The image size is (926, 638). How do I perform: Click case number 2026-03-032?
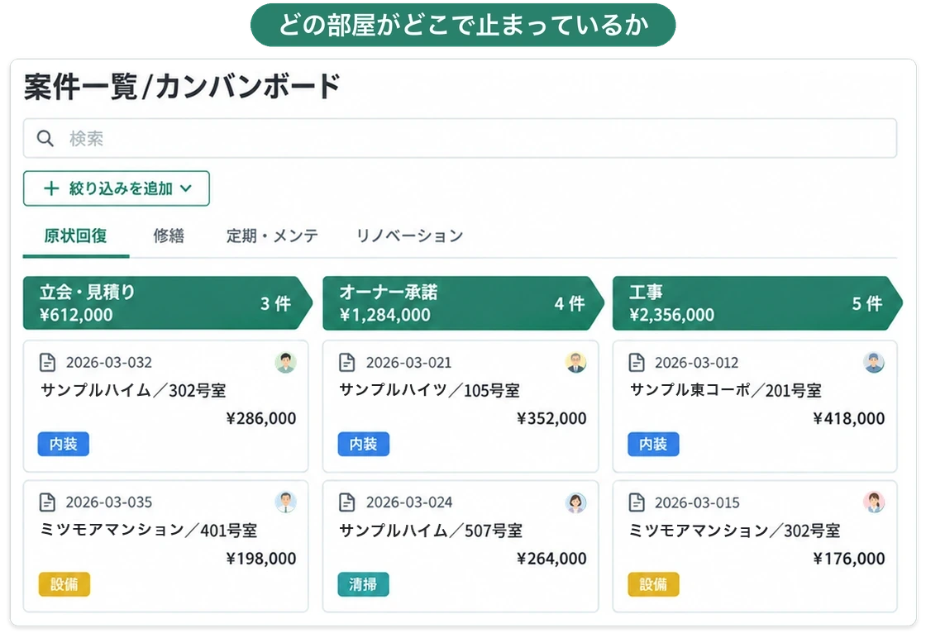109,362
